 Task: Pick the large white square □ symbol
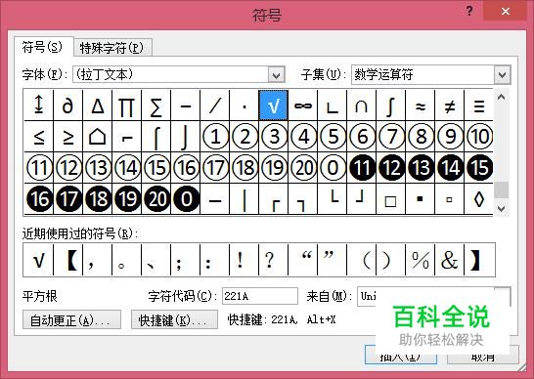tap(390, 199)
